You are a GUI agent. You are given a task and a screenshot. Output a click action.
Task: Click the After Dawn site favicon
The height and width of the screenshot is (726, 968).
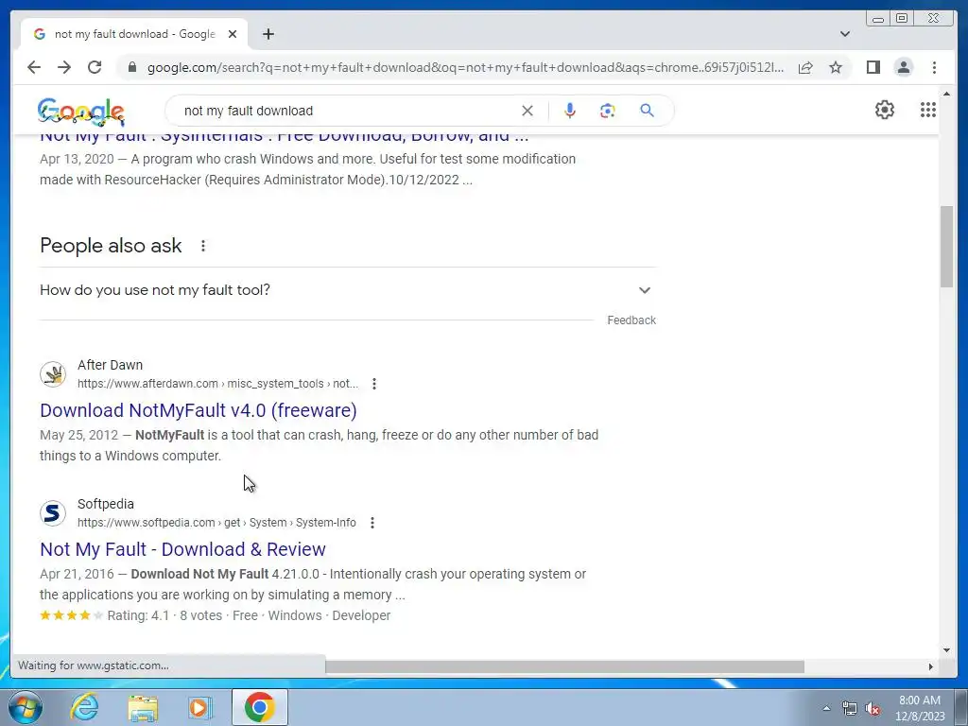point(53,374)
